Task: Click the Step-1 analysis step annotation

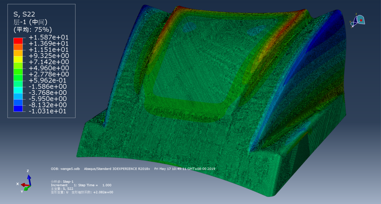Action: [x=62, y=182]
